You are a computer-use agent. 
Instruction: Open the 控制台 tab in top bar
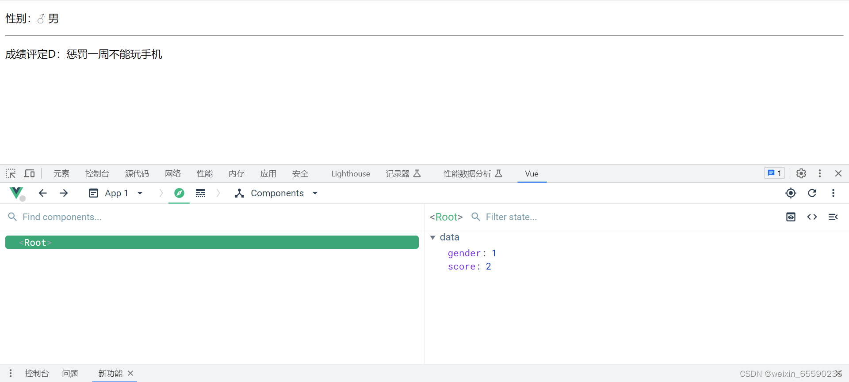pyautogui.click(x=97, y=173)
